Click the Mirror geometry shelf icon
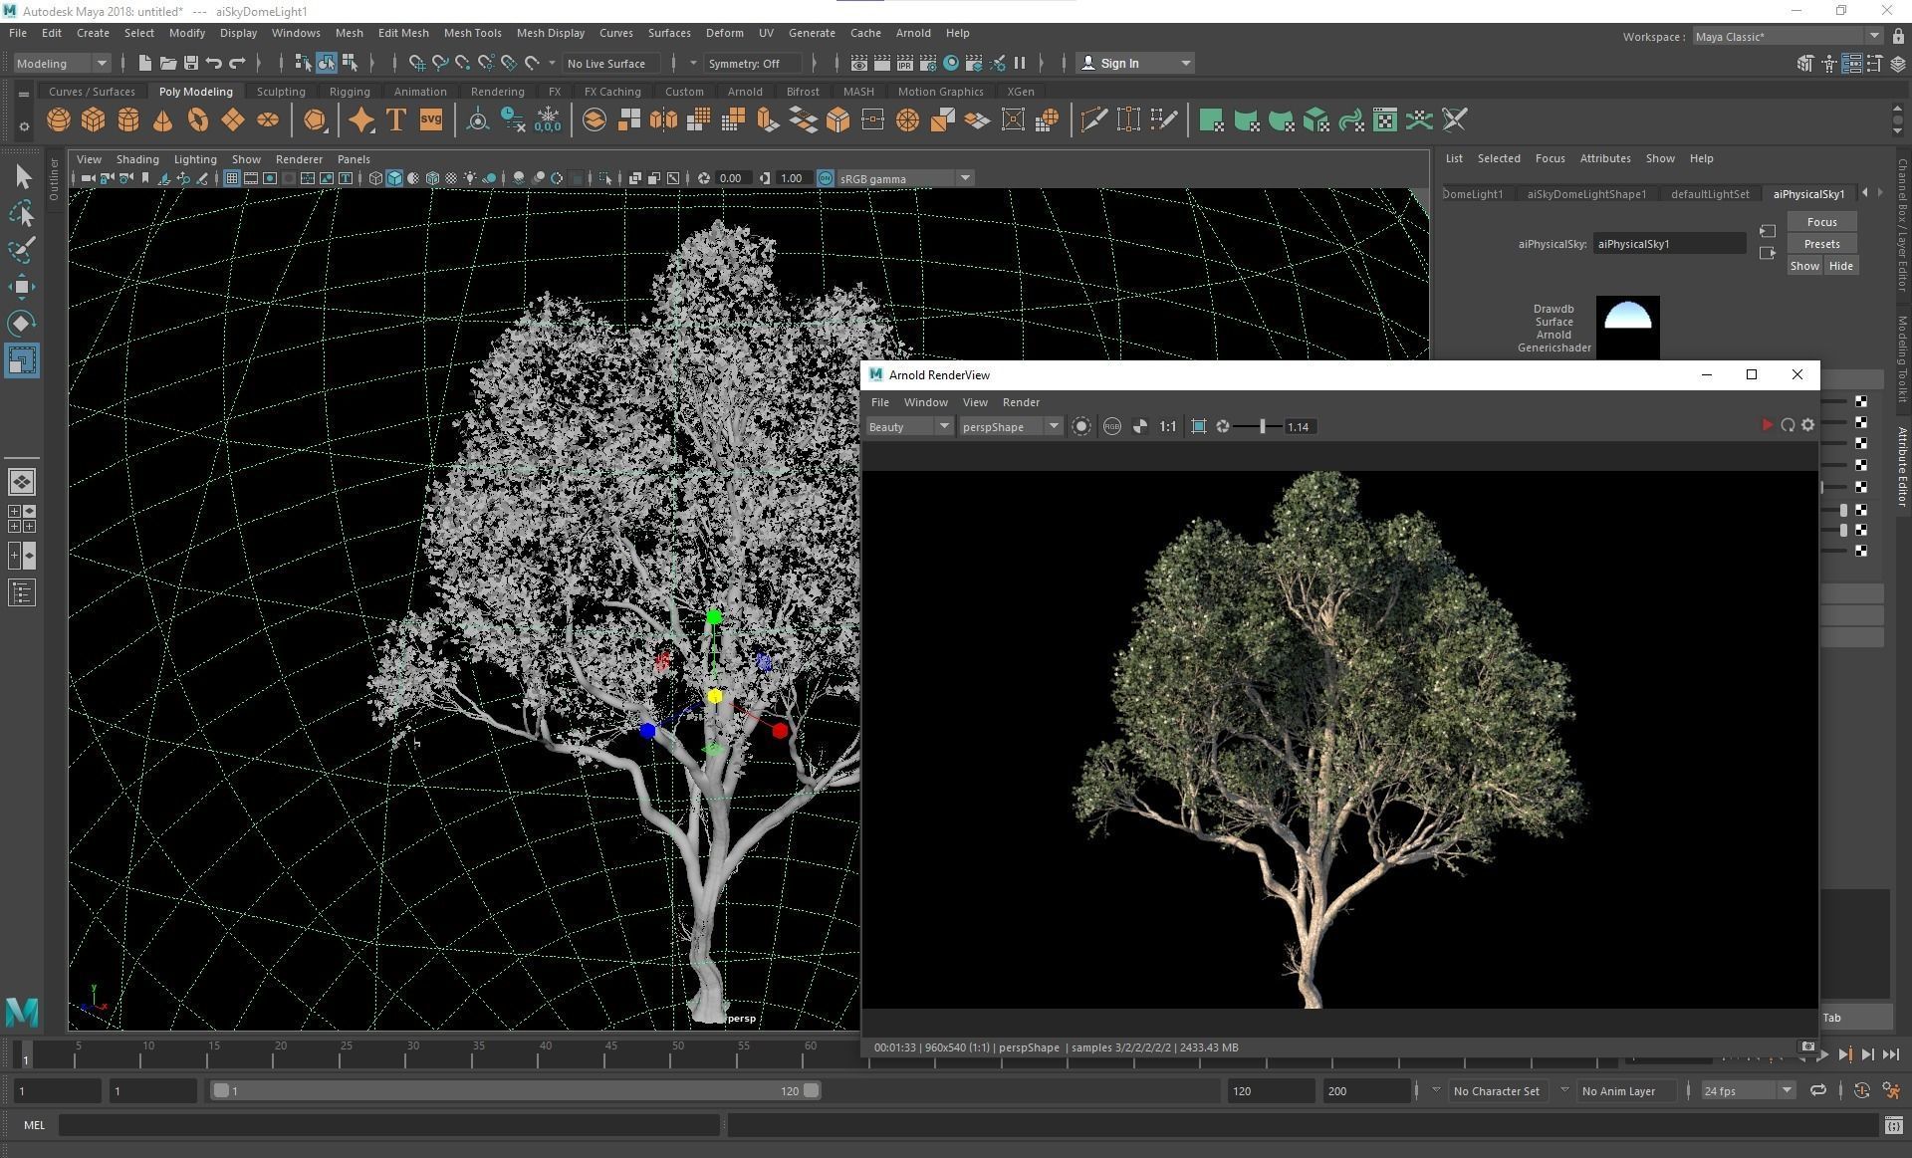Screen dimensions: 1912x1158 tap(663, 120)
